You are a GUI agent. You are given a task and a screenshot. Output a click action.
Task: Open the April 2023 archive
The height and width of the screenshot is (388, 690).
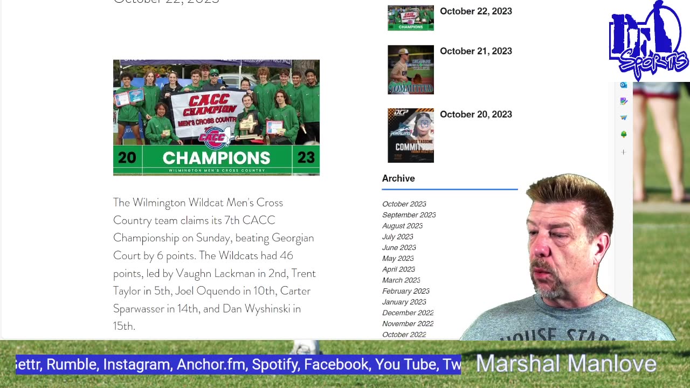pyautogui.click(x=399, y=269)
